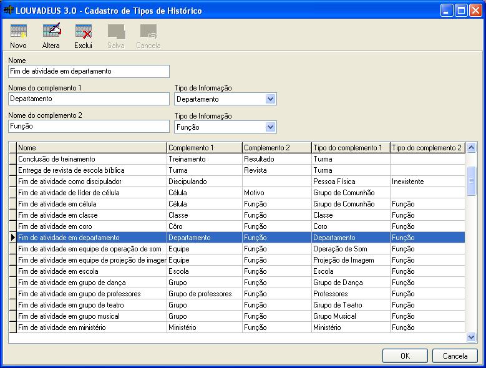Minimize the LOUVADEUS window
This screenshot has width=486, height=368.
(446, 11)
